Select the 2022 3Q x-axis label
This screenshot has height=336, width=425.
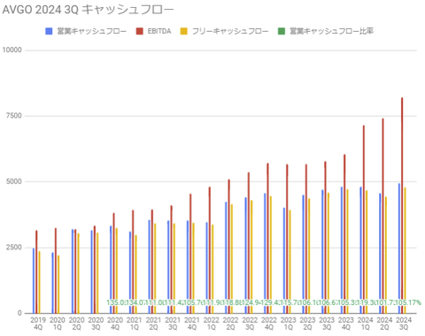pyautogui.click(x=250, y=324)
